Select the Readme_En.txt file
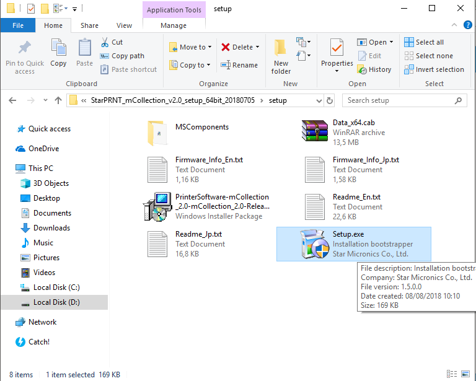The image size is (476, 381). click(x=343, y=206)
